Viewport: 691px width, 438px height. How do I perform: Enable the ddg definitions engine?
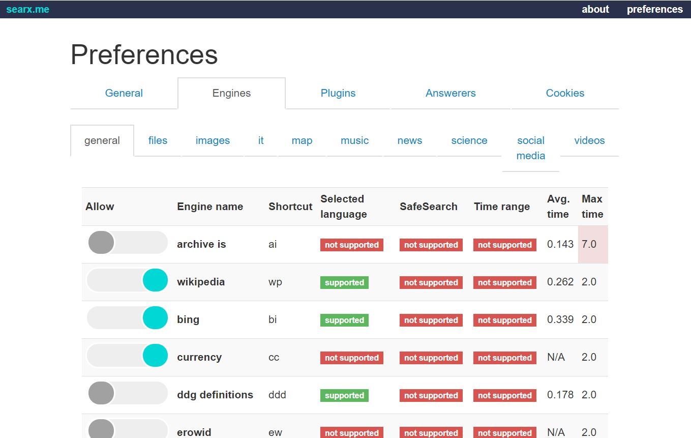point(127,393)
